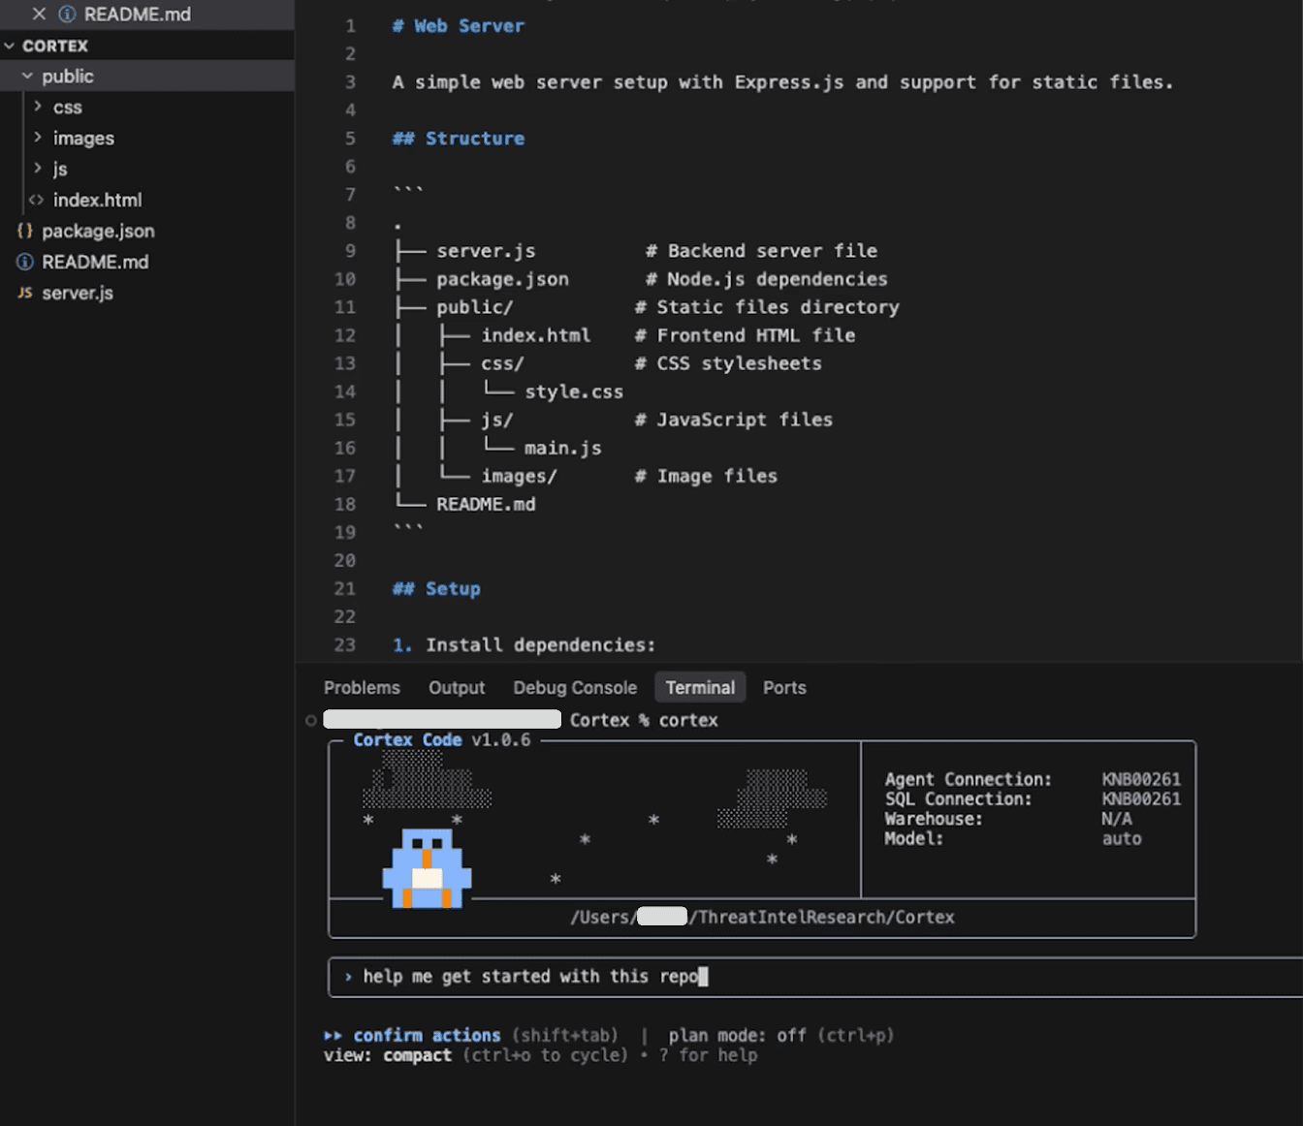Select the Terminal panel tab
This screenshot has height=1126, width=1303.
(700, 687)
